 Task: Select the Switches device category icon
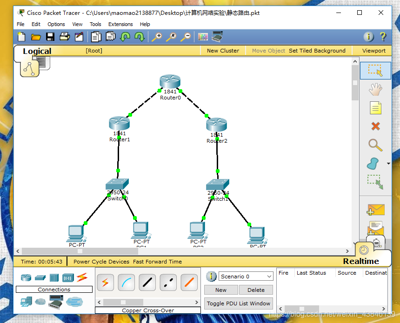tap(40, 277)
